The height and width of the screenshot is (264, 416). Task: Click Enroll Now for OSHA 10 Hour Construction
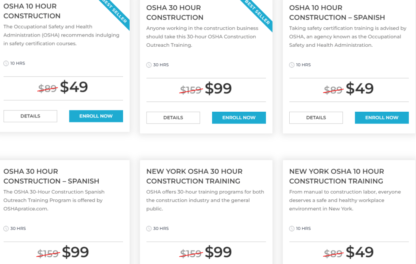96,116
